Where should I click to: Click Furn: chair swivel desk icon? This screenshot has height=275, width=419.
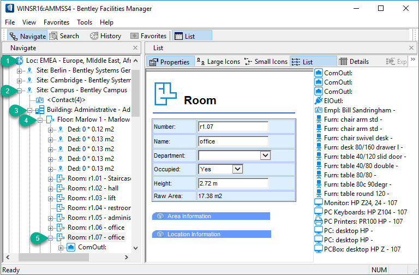319,138
